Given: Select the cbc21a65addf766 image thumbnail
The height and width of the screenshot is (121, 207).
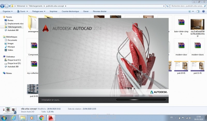Looking at the screenshot, I should pyautogui.click(x=197, y=24).
